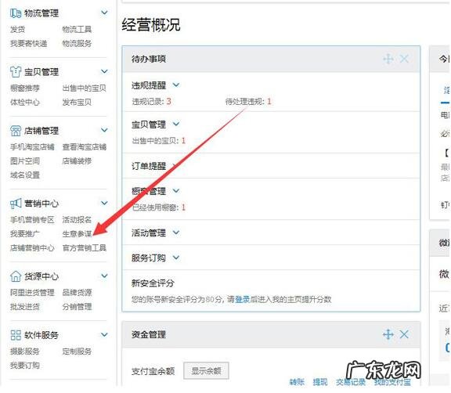451x393 pixels.
Task: Collapse the 营销中心 sidebar section
Action: 104,203
